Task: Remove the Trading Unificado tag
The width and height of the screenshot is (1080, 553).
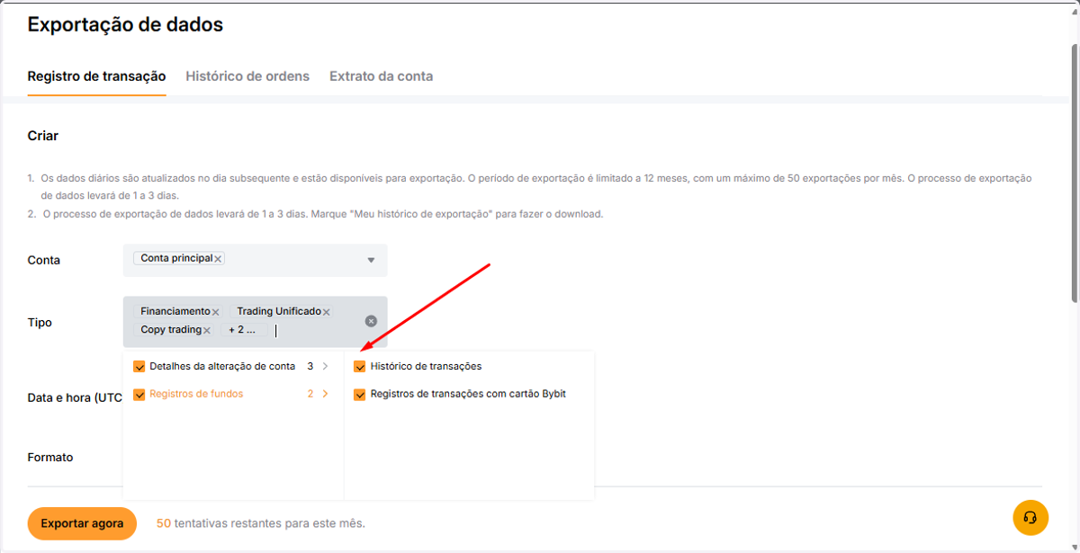Action: pos(327,312)
